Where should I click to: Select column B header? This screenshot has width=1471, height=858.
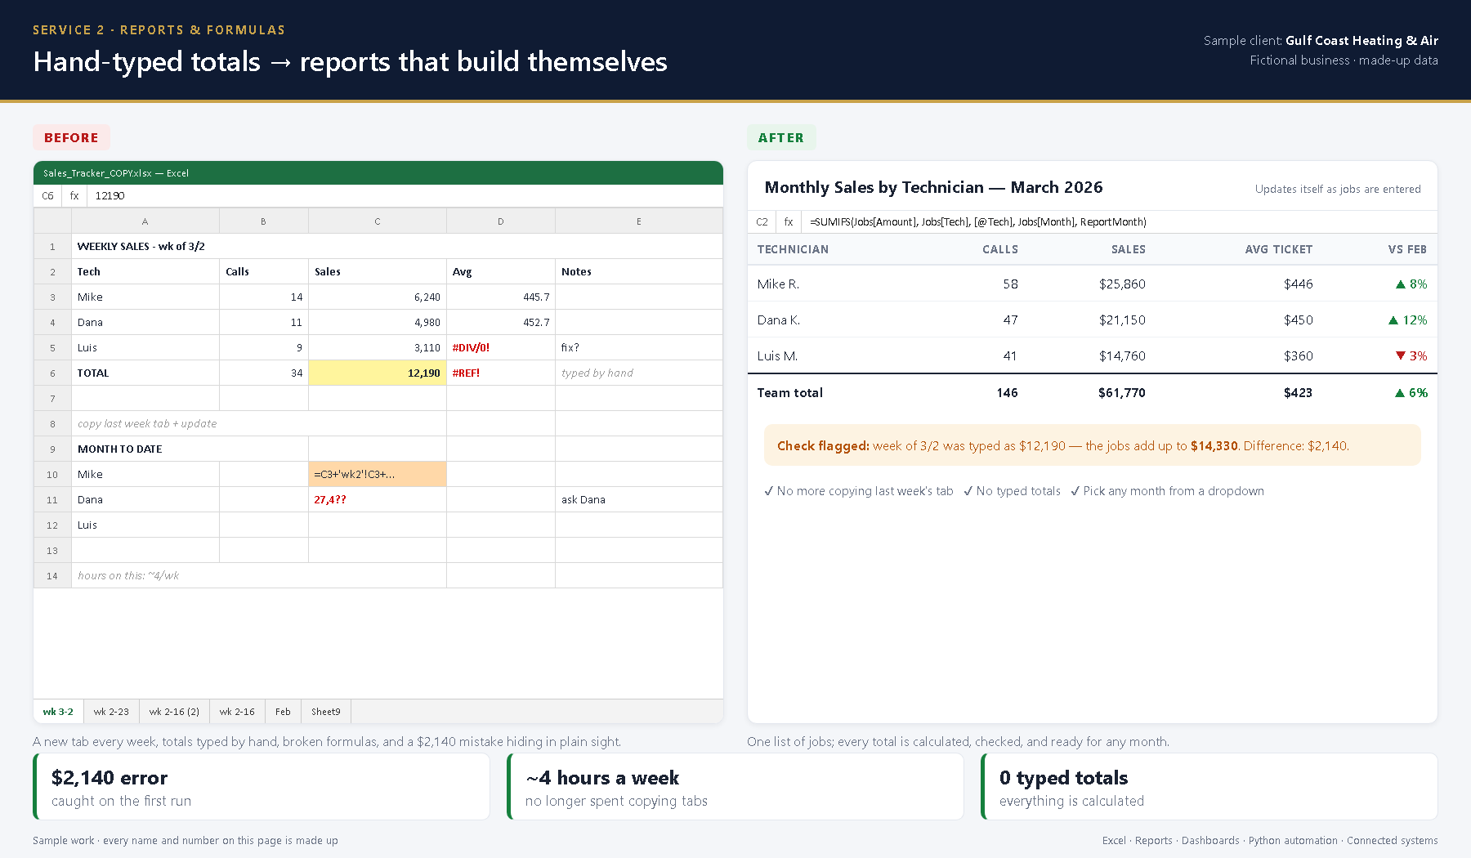(x=263, y=221)
